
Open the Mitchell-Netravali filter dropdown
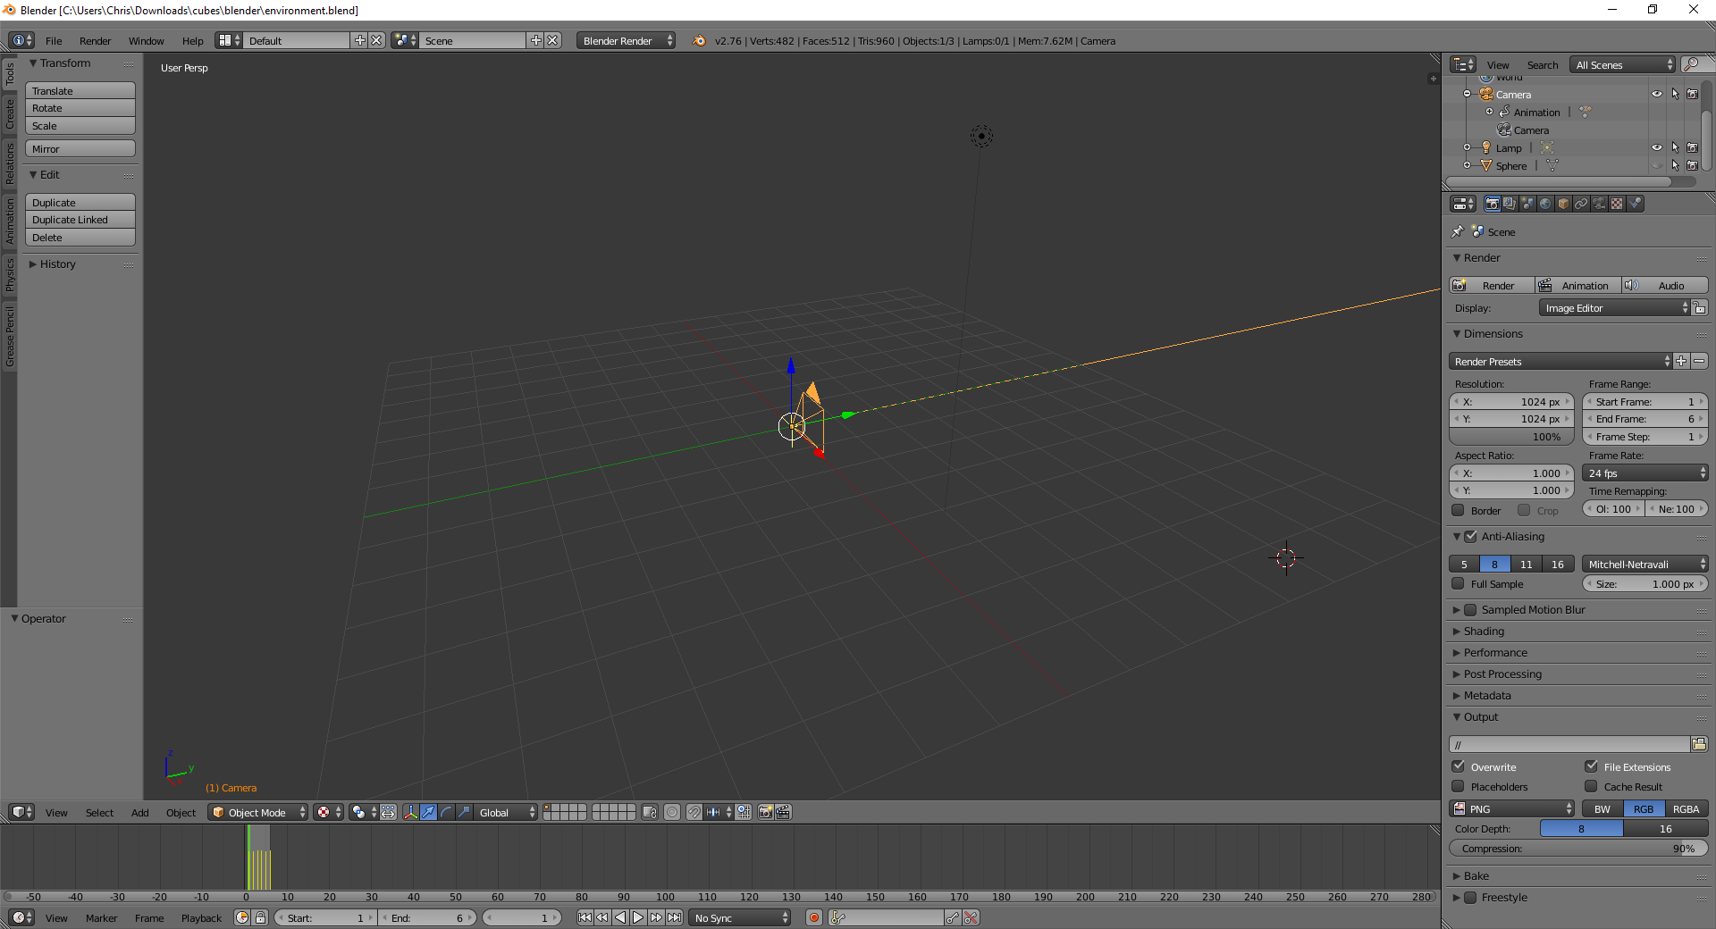point(1644,564)
